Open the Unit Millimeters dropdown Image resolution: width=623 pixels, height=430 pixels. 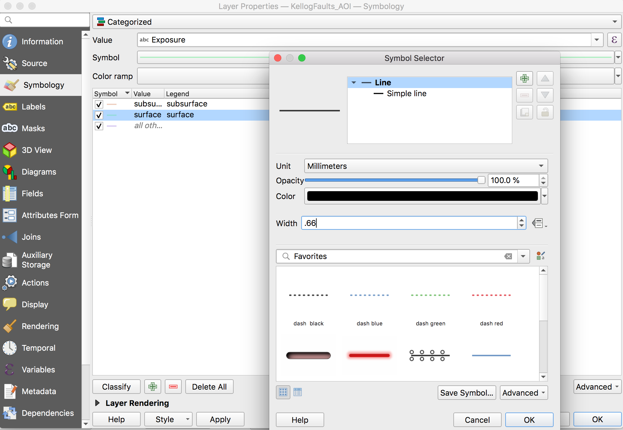tap(426, 166)
